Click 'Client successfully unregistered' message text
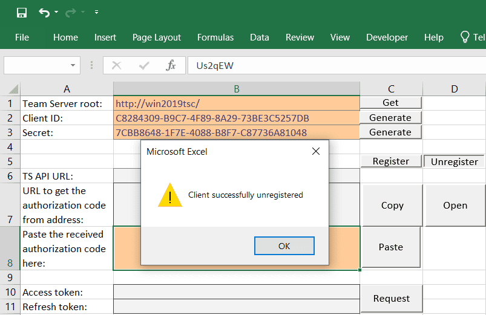 (246, 195)
